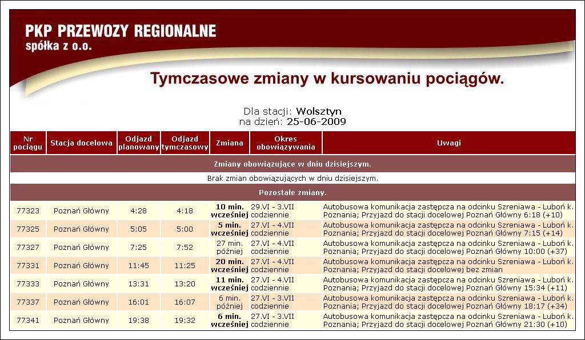This screenshot has width=585, height=340.
Task: Select train number 77323
Action: pos(28,211)
